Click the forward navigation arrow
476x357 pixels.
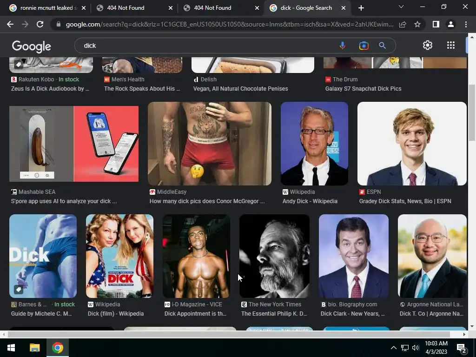click(x=25, y=24)
